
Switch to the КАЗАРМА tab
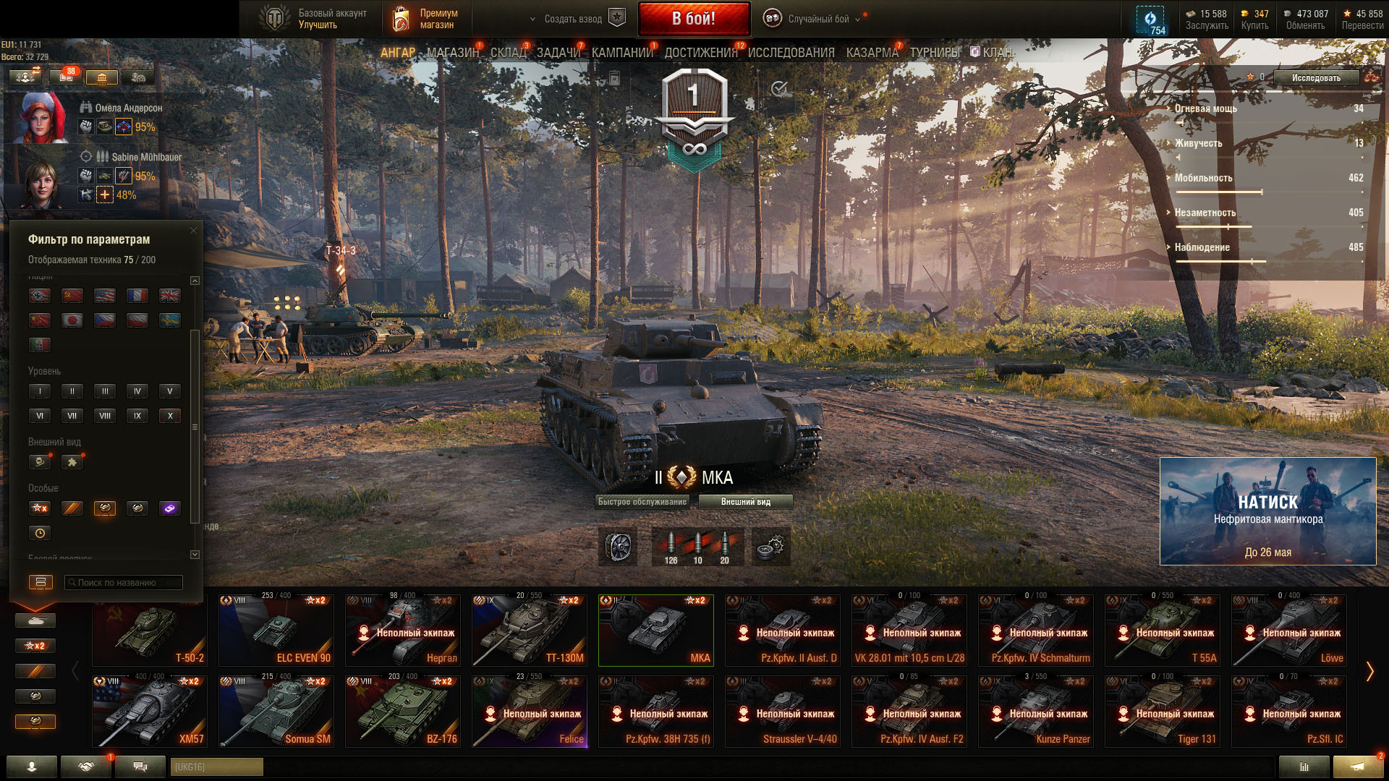872,53
